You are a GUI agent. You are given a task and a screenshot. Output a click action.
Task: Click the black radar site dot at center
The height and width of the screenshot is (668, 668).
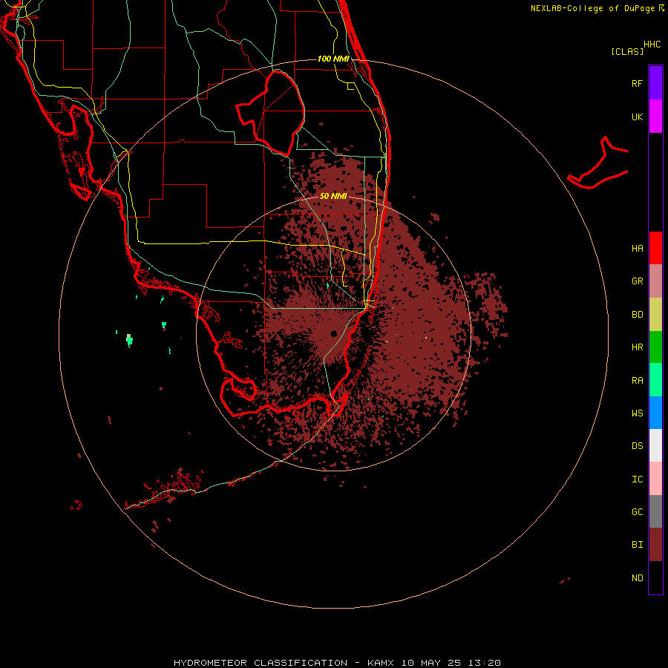point(333,333)
